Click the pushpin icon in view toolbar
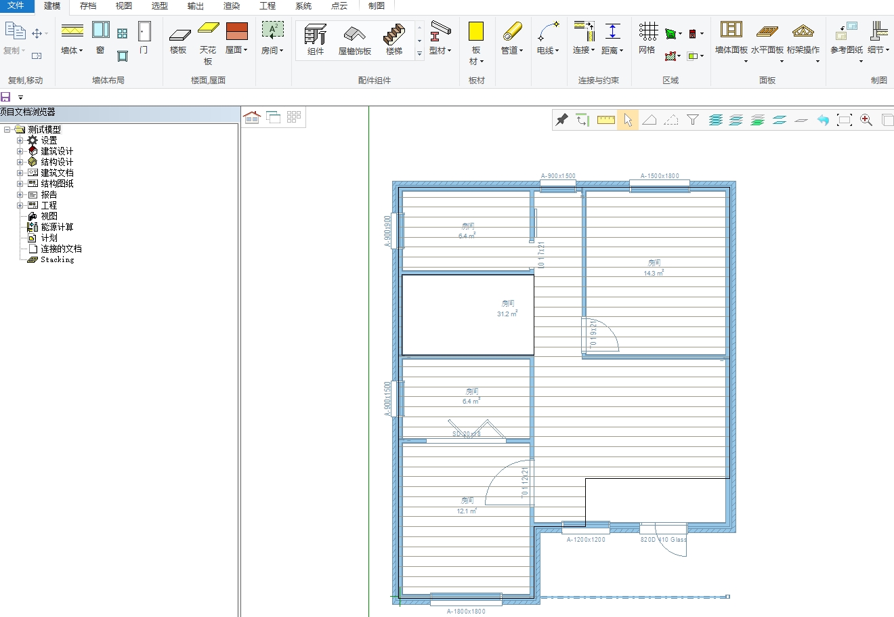This screenshot has height=617, width=894. [x=561, y=120]
